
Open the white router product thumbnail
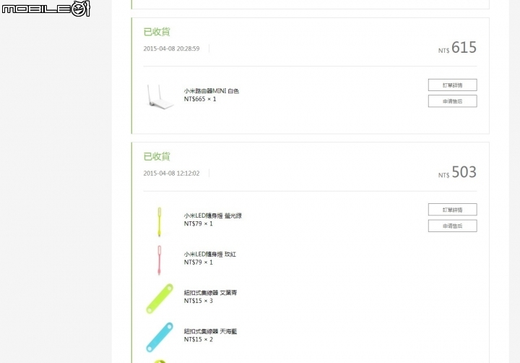coord(160,97)
